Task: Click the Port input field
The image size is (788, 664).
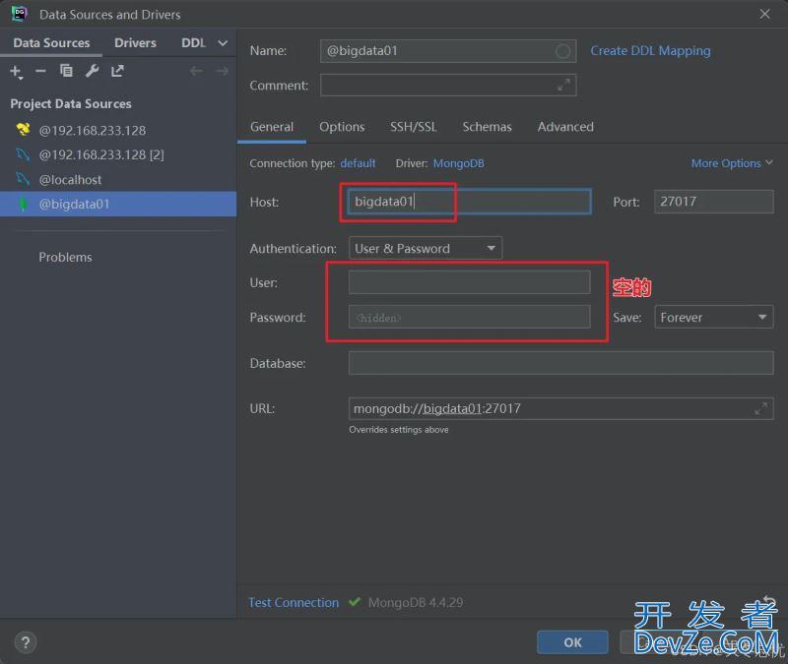Action: pos(713,202)
